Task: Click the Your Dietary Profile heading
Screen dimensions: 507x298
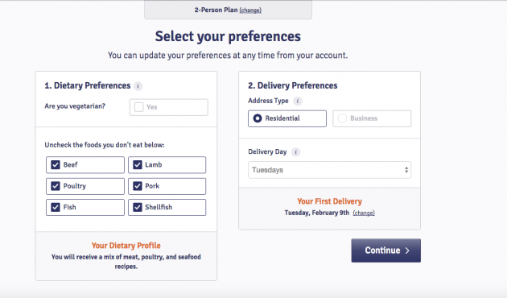Action: tap(126, 246)
